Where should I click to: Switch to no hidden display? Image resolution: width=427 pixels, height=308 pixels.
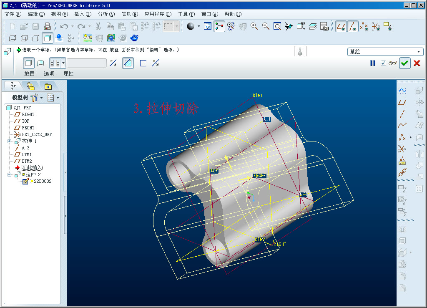pyautogui.click(x=36, y=38)
